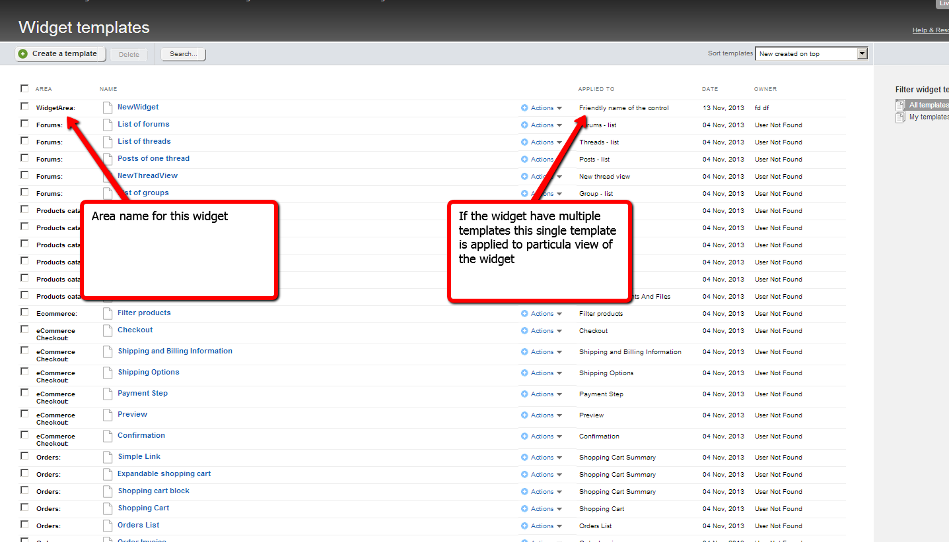Viewport: 949px width, 542px height.
Task: Open the Expandable shopping cart template link
Action: [x=164, y=473]
